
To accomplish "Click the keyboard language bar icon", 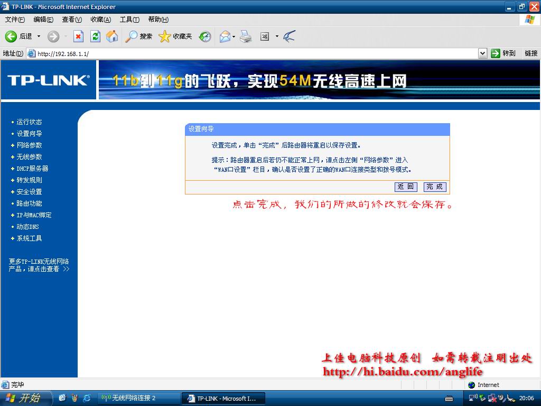I will click(x=449, y=399).
